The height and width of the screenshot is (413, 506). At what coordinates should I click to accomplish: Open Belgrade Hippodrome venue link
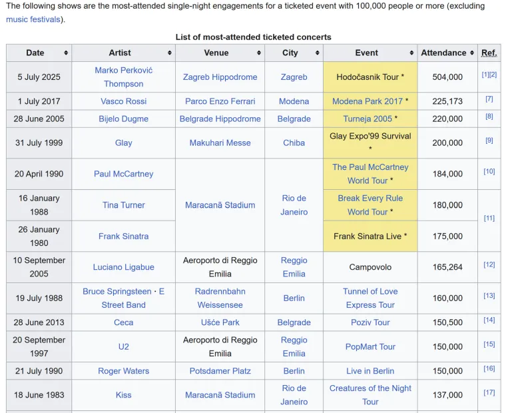tap(220, 119)
